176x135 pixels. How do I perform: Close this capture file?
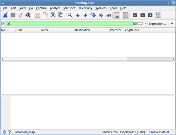point(53,15)
